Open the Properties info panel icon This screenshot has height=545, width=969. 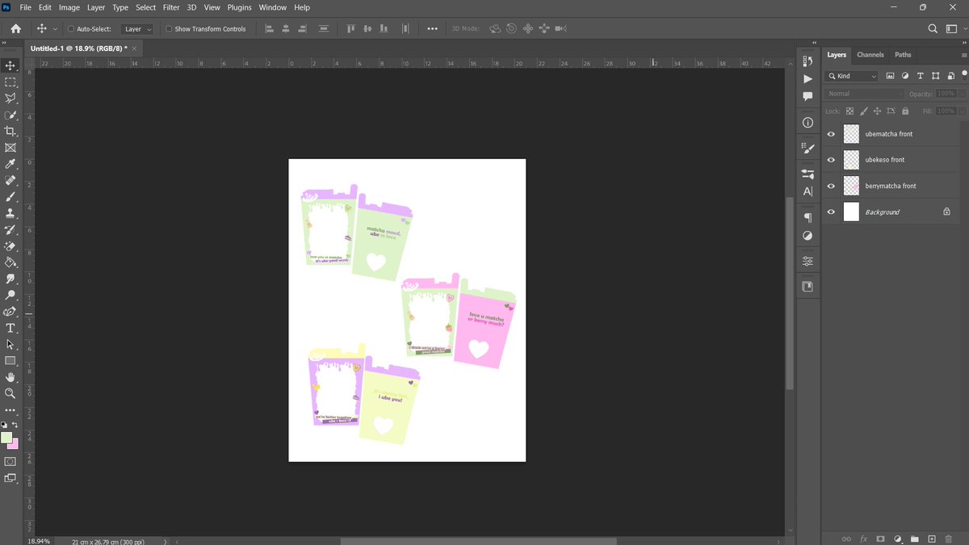tap(807, 123)
